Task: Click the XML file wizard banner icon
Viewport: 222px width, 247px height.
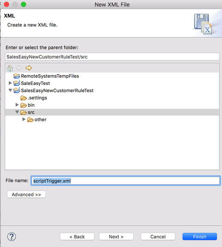Action: (203, 24)
